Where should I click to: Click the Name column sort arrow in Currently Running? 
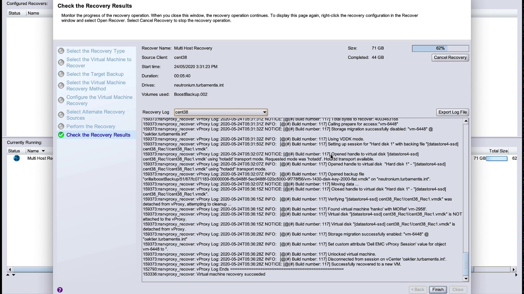tap(43, 151)
